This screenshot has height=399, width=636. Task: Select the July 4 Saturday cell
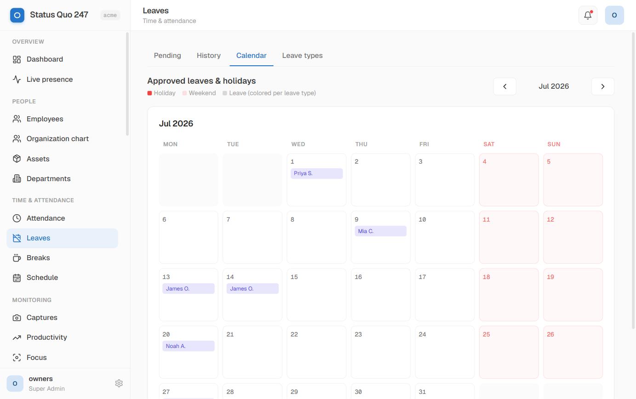point(509,180)
